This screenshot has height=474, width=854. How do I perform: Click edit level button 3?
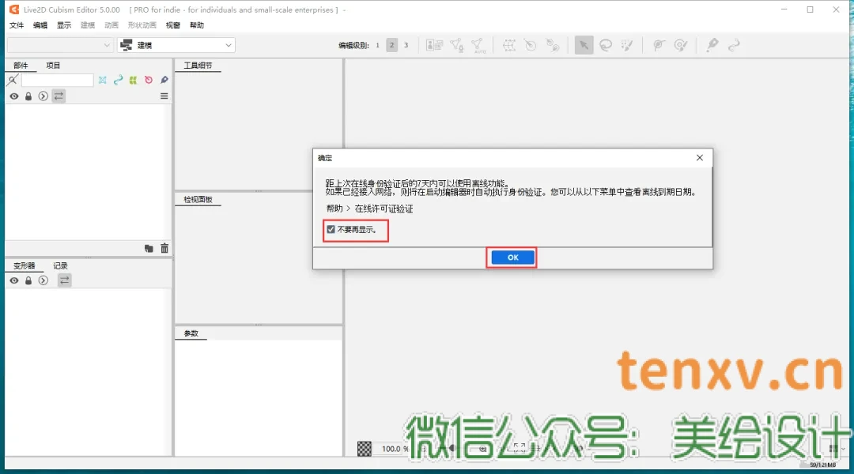click(406, 45)
